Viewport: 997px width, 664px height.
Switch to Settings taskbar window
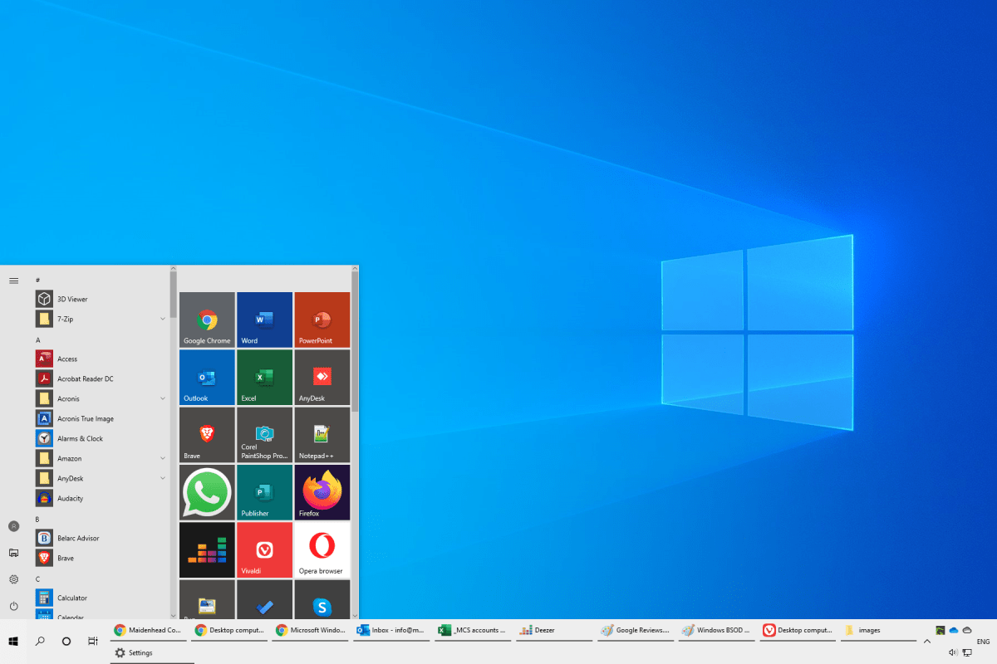click(152, 653)
